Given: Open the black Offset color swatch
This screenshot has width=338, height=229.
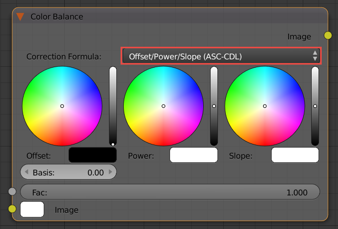Looking at the screenshot, I should click(x=93, y=155).
